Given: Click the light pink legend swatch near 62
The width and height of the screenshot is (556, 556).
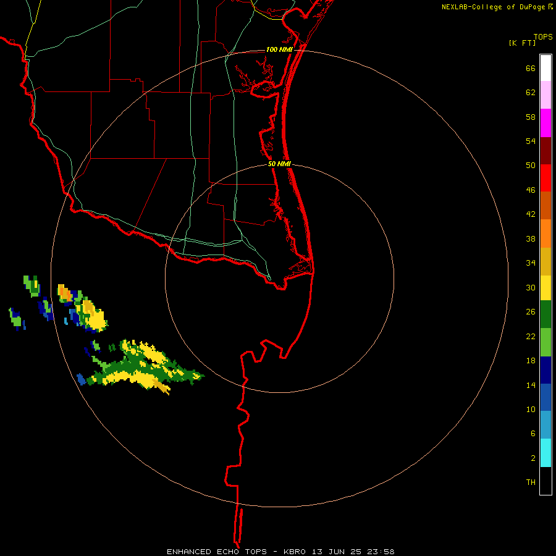Looking at the screenshot, I should pos(545,95).
